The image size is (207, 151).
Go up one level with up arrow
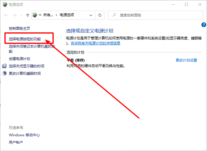coord(27,15)
